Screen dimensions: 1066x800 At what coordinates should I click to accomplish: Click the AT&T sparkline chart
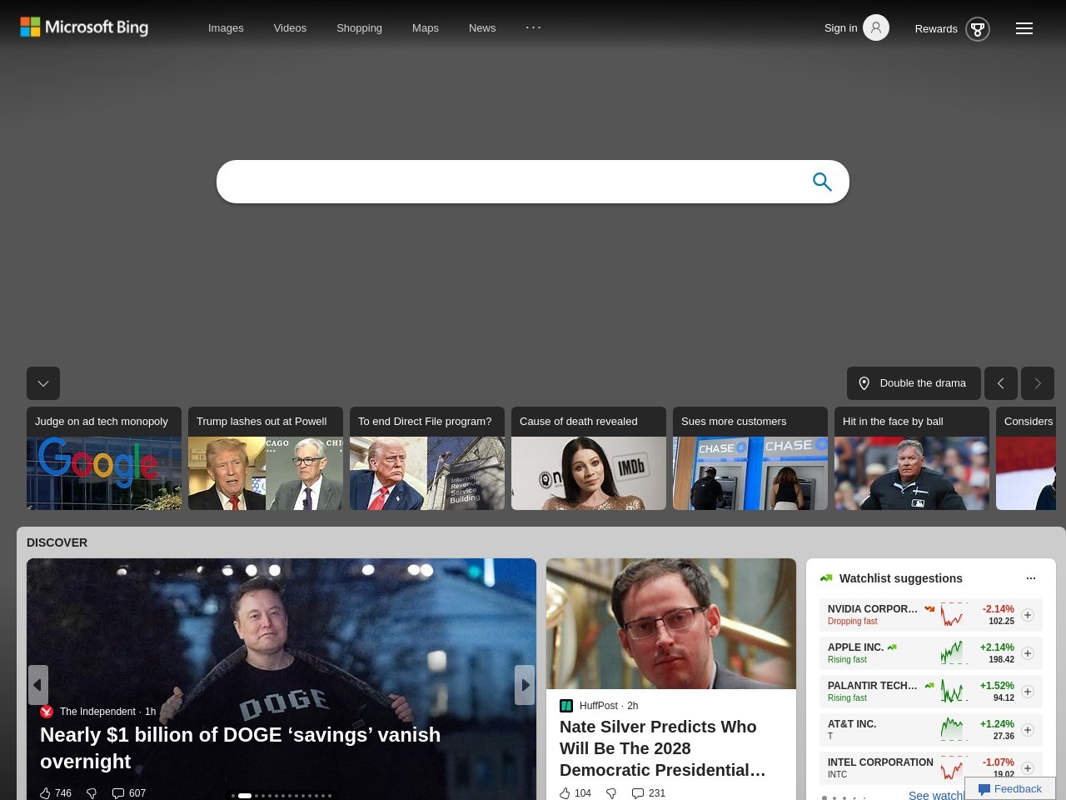(954, 730)
